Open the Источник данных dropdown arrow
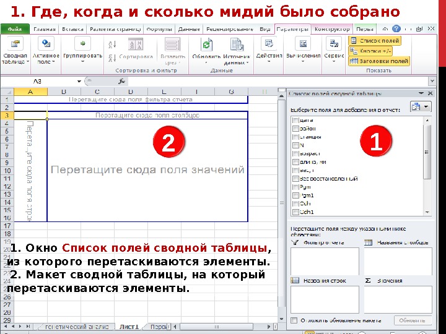Viewport: 446px width, 334px height. tap(247, 62)
